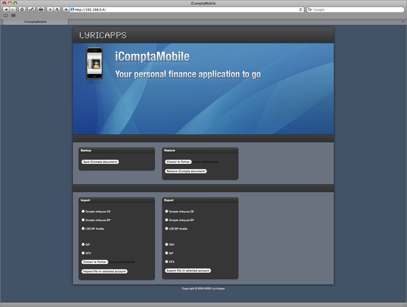Open a new tab with plus button
The width and height of the screenshot is (407, 307).
coord(403,22)
